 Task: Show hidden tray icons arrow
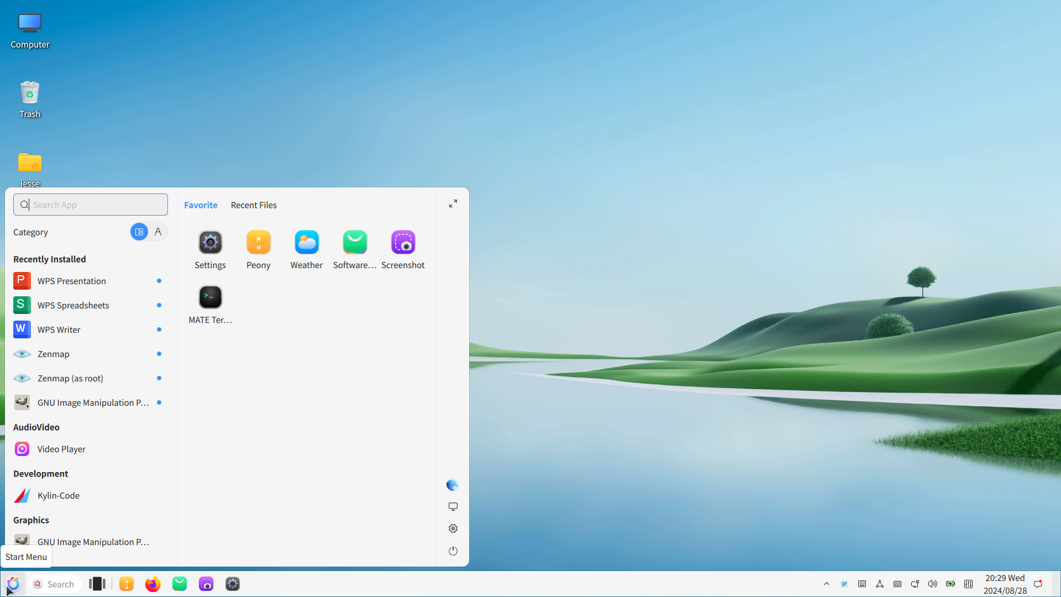pyautogui.click(x=827, y=584)
